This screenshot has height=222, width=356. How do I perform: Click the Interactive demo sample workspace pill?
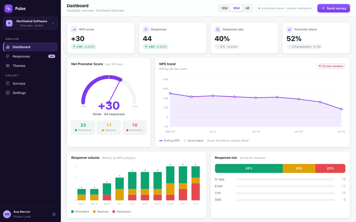tap(285, 8)
